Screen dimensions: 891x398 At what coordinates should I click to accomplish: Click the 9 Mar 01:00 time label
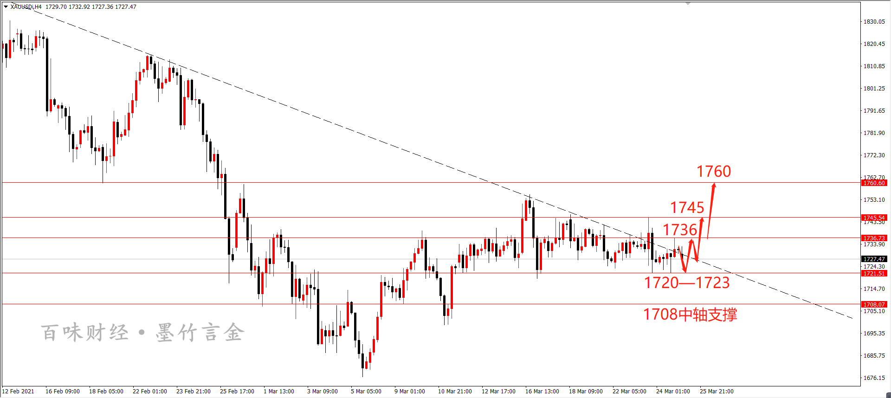click(x=410, y=392)
